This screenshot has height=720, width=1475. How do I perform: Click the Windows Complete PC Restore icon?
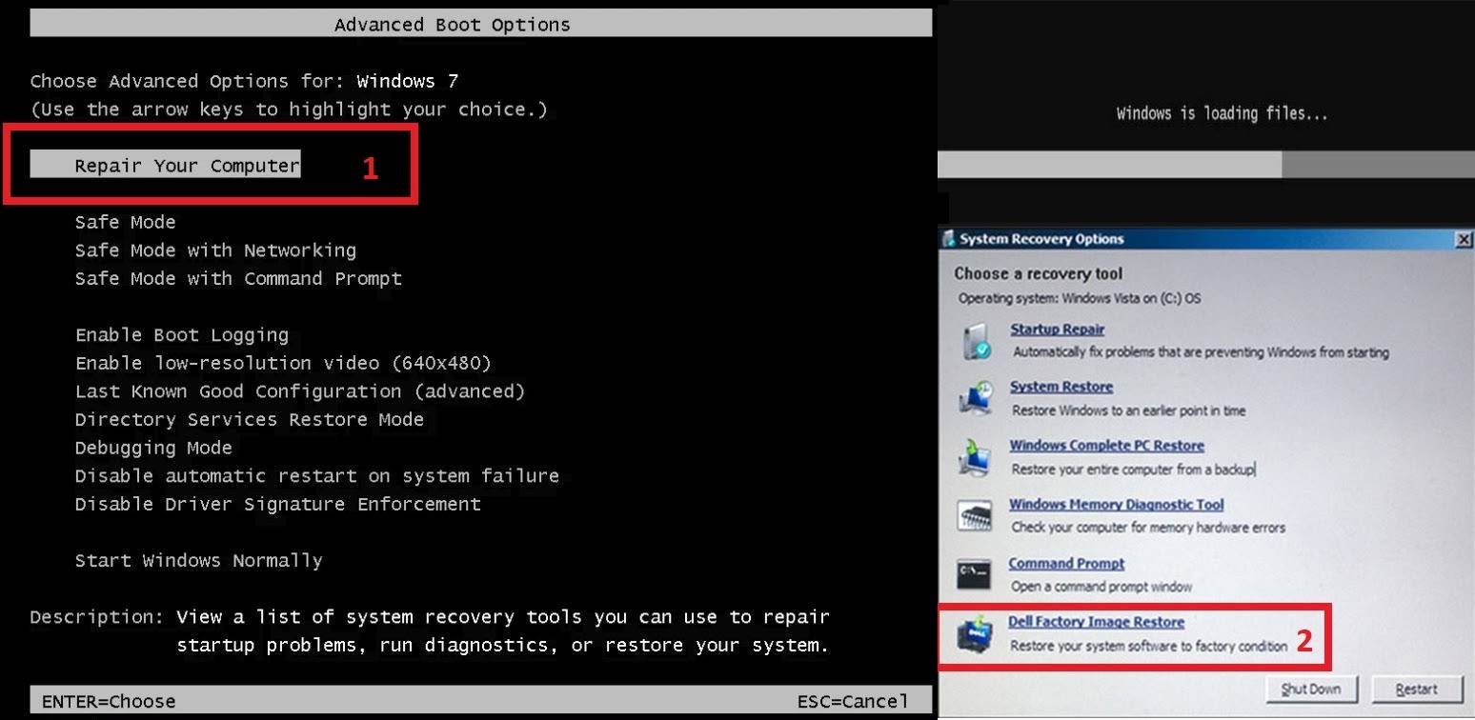click(974, 457)
